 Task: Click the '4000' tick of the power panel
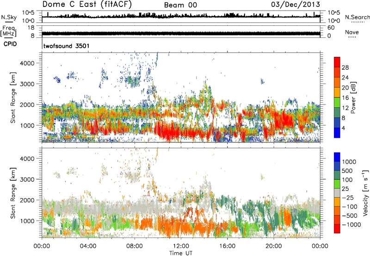pyautogui.click(x=27, y=63)
